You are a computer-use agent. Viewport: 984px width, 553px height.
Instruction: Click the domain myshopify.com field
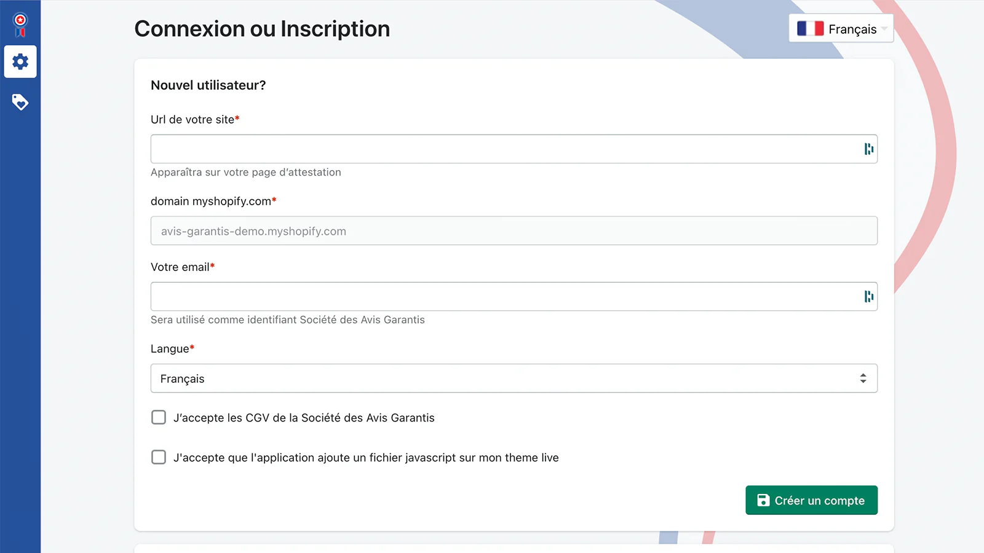(514, 230)
